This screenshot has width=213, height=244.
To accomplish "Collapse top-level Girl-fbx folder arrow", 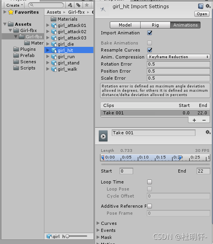I will click(x=11, y=30).
